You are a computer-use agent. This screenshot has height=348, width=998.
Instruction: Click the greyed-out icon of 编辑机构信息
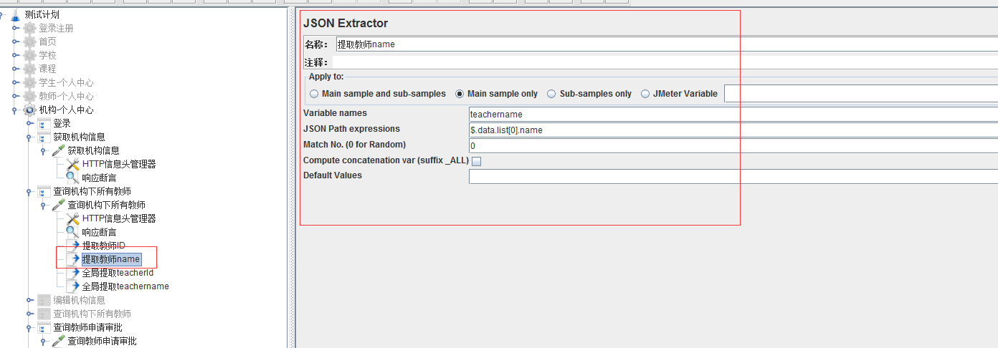44,300
